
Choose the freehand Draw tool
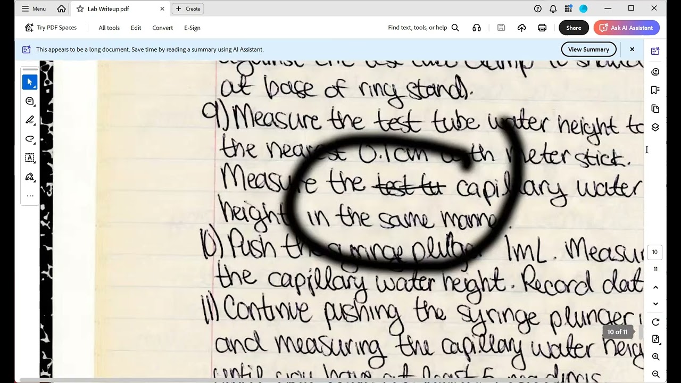click(x=30, y=139)
